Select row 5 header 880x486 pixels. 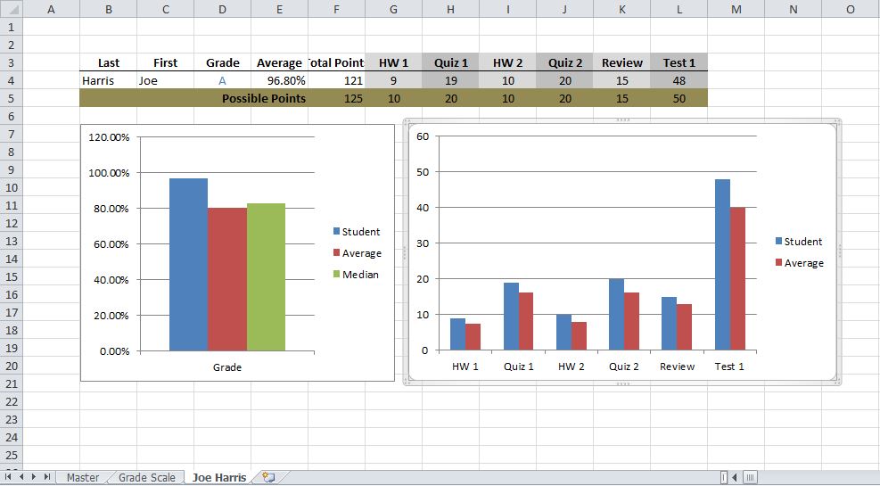click(10, 98)
